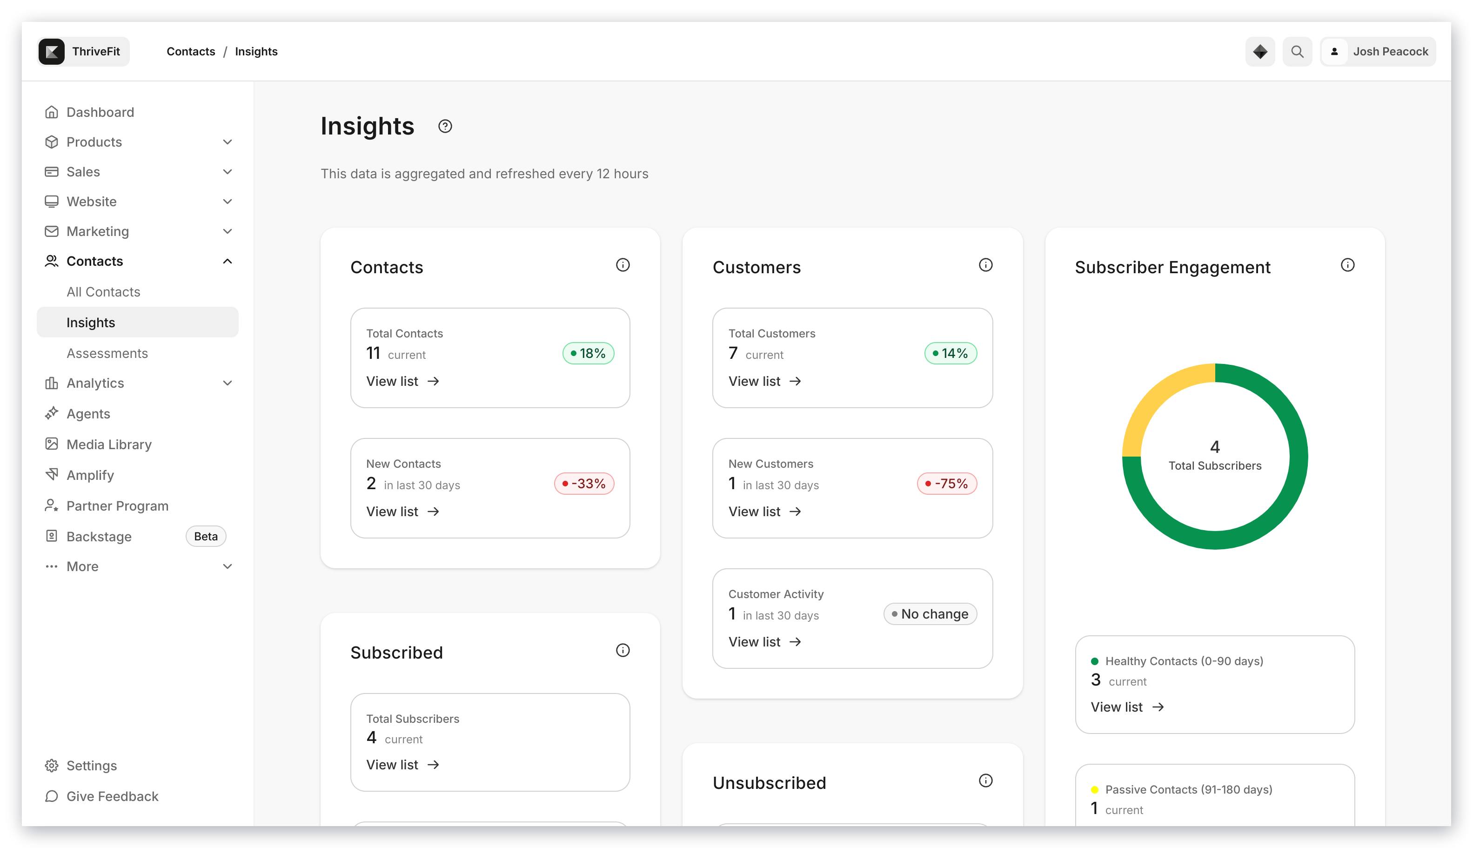View list for Total Contacts
This screenshot has width=1473, height=848.
[402, 381]
